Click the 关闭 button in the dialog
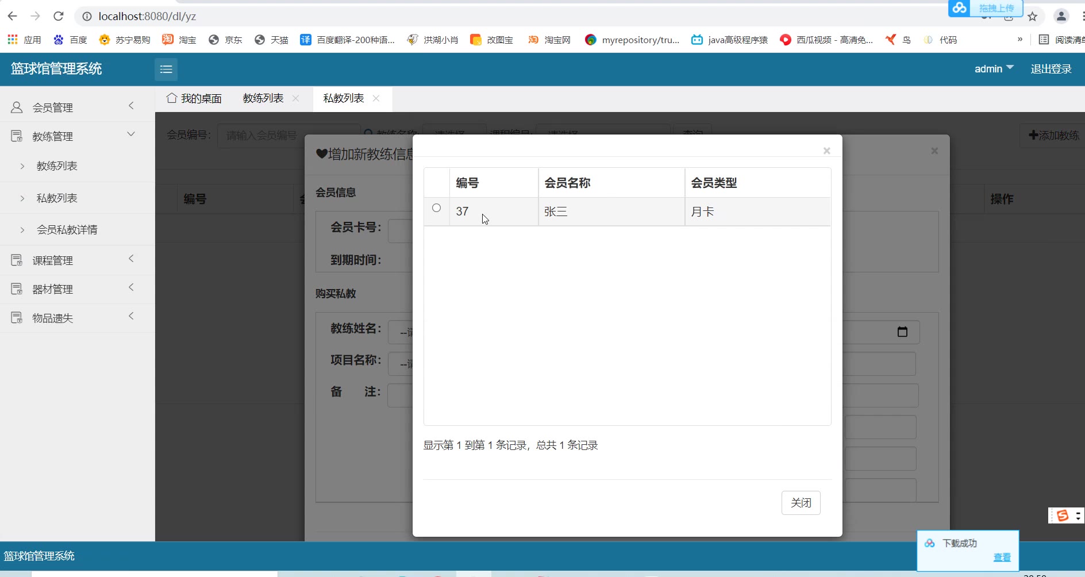The image size is (1085, 577). (801, 503)
